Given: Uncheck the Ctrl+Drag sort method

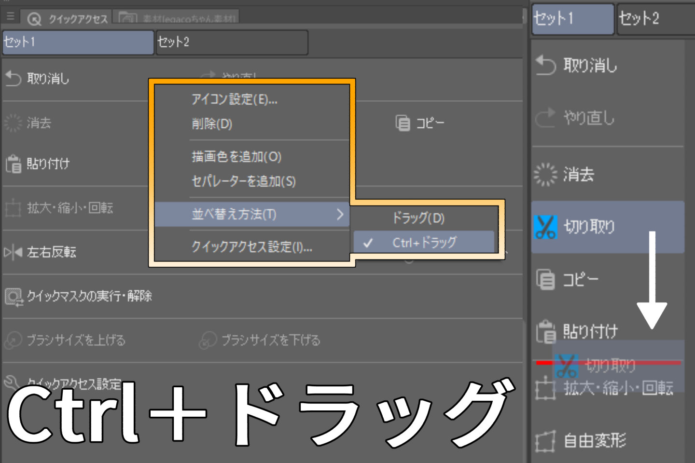Looking at the screenshot, I should point(425,242).
